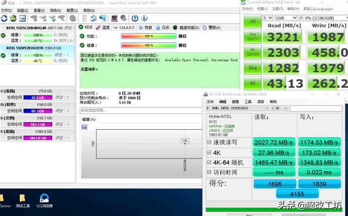Select the E: [文档] partition entry

click(38, 121)
